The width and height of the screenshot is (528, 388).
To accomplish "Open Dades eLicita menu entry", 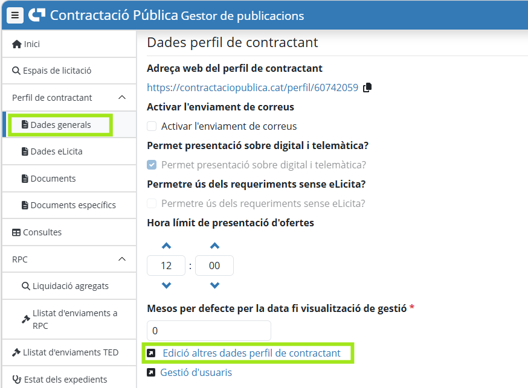I will [x=69, y=151].
